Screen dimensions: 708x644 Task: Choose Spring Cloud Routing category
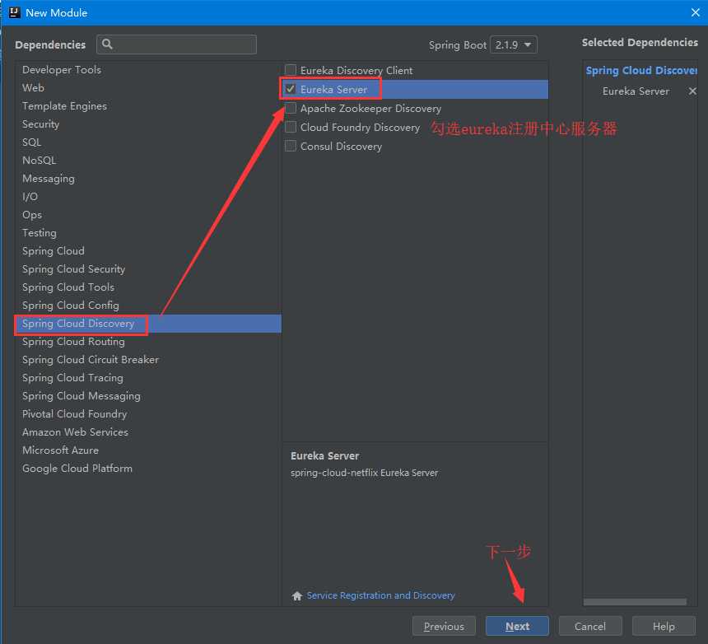pos(147,342)
